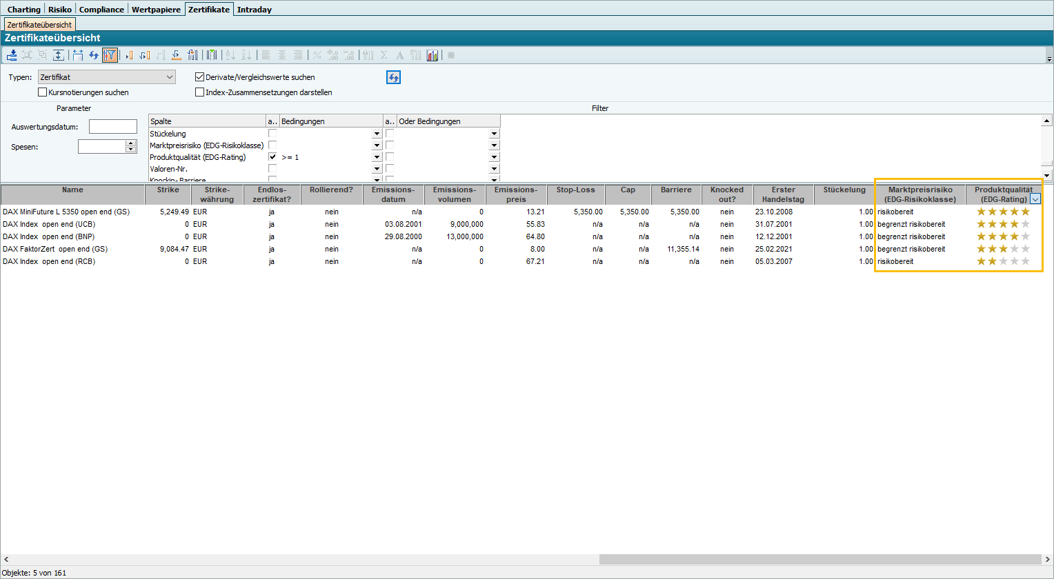This screenshot has width=1054, height=579.
Task: Click the blue refresh button beside the checkboxes
Action: click(x=393, y=77)
